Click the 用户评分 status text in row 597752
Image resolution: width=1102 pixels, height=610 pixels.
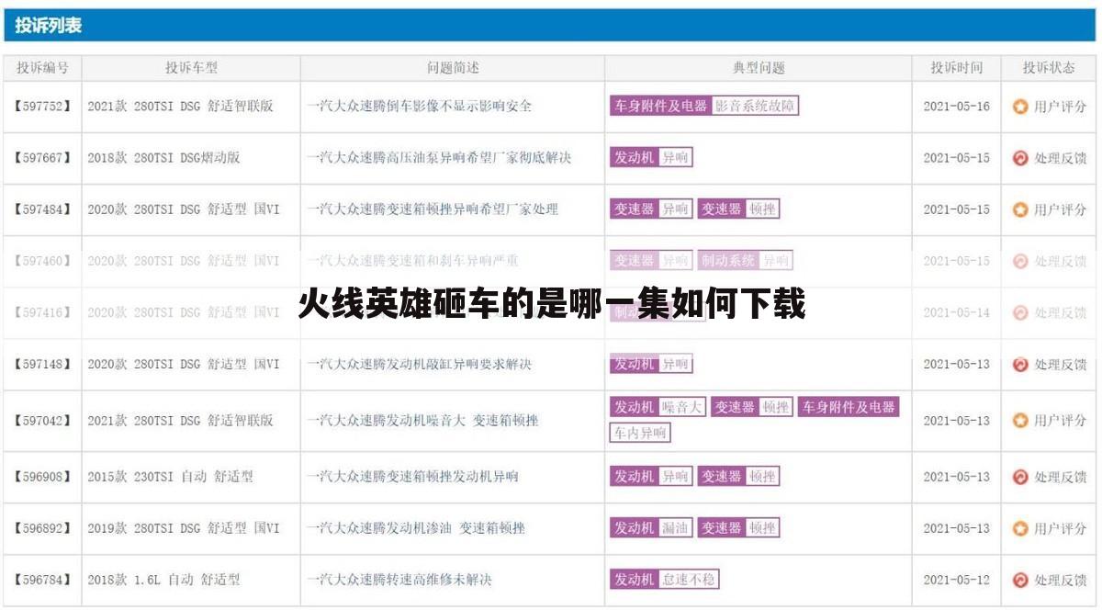[1060, 107]
